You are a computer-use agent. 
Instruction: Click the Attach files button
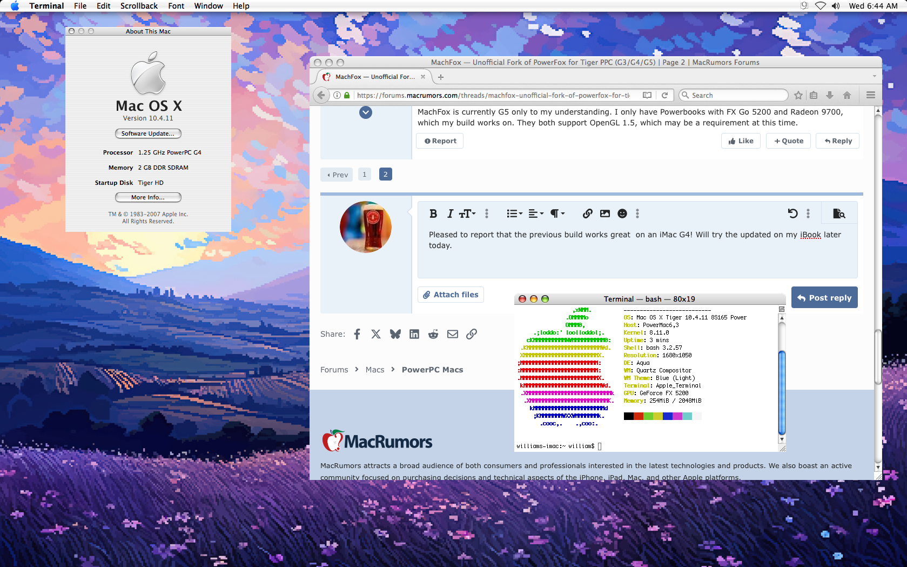point(451,295)
